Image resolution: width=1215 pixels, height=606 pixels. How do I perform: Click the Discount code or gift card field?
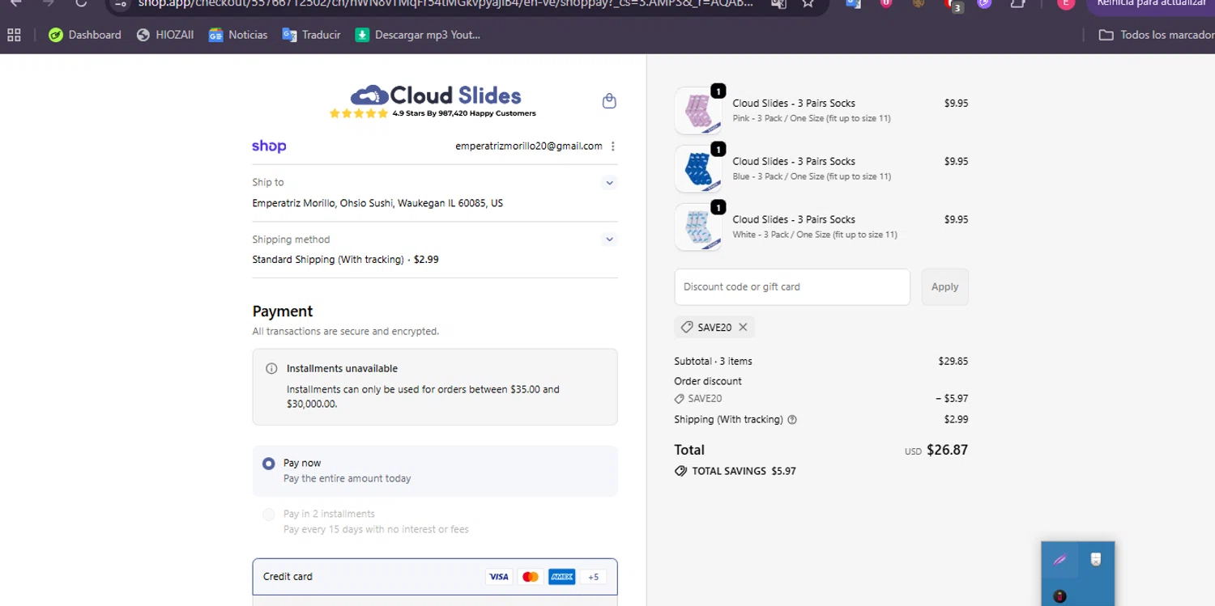[x=792, y=287]
